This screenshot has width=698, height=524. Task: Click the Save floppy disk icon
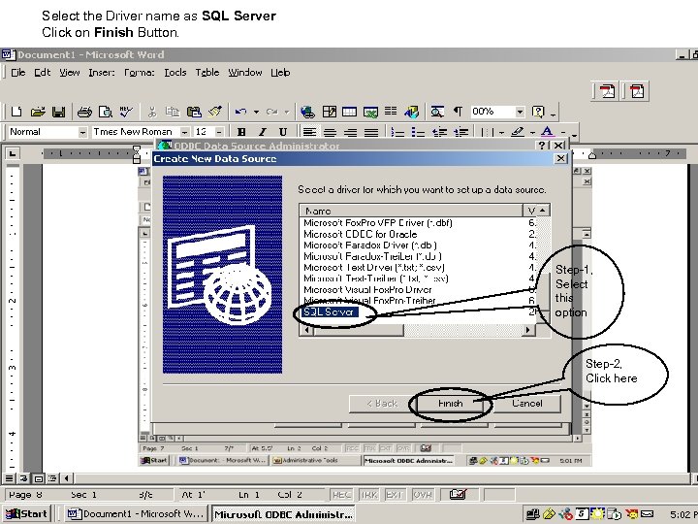coord(59,112)
